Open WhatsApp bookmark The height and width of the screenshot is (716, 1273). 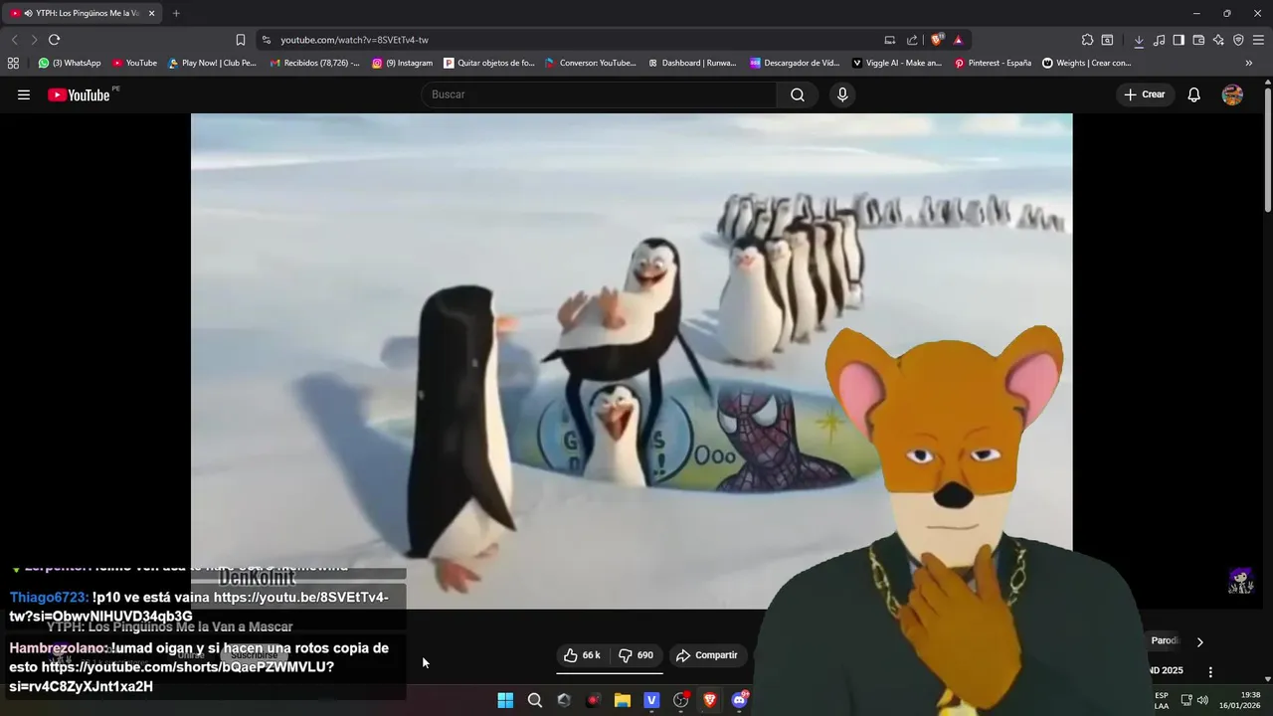(x=70, y=63)
